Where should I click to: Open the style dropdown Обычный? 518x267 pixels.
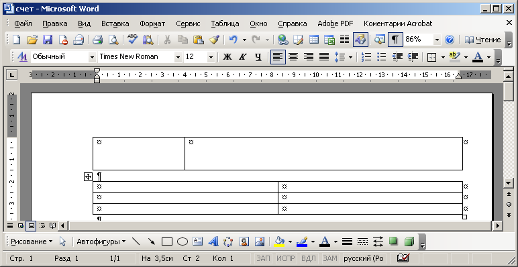[x=92, y=57]
